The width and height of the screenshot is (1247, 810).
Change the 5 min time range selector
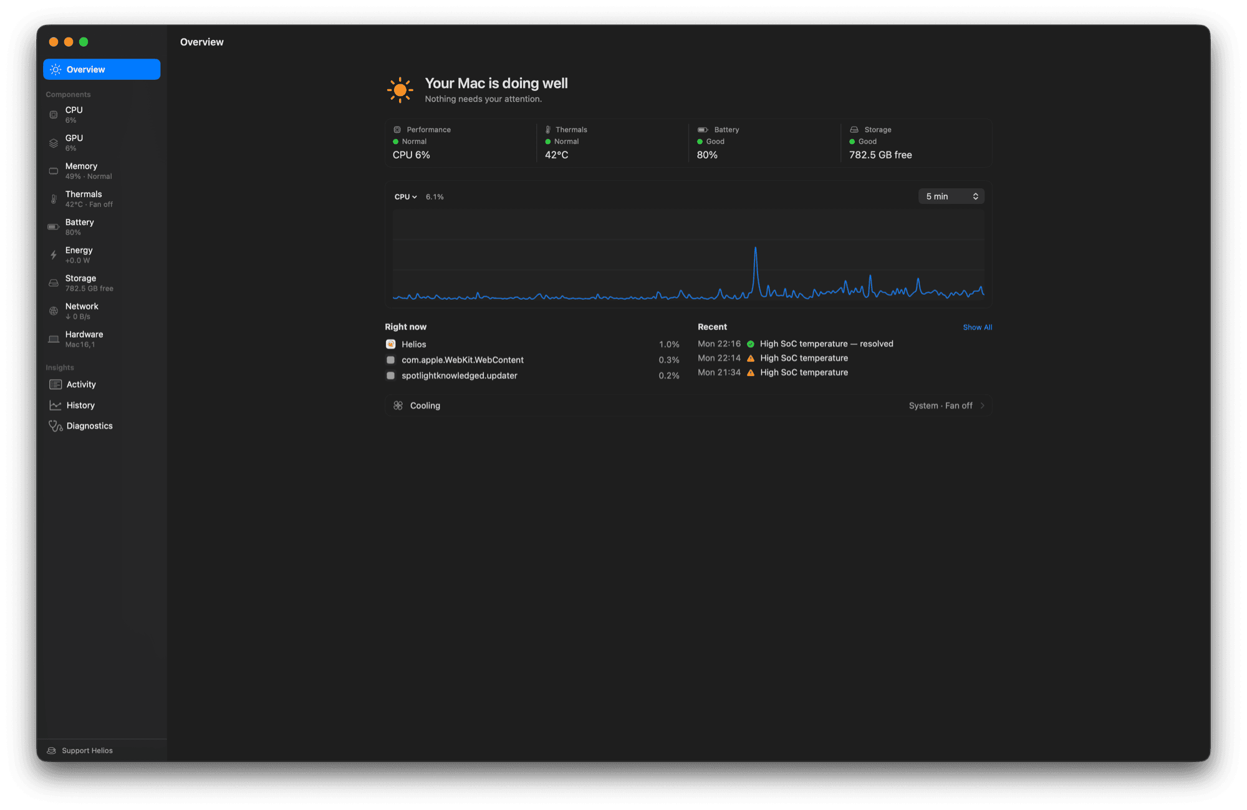pyautogui.click(x=951, y=196)
